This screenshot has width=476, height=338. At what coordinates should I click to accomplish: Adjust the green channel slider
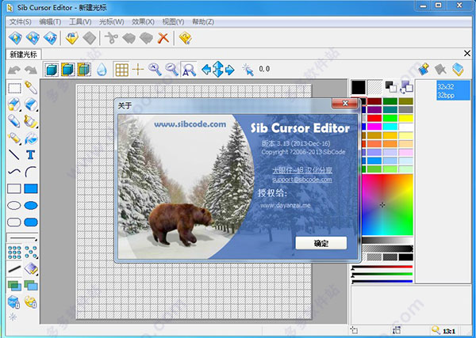click(x=382, y=275)
